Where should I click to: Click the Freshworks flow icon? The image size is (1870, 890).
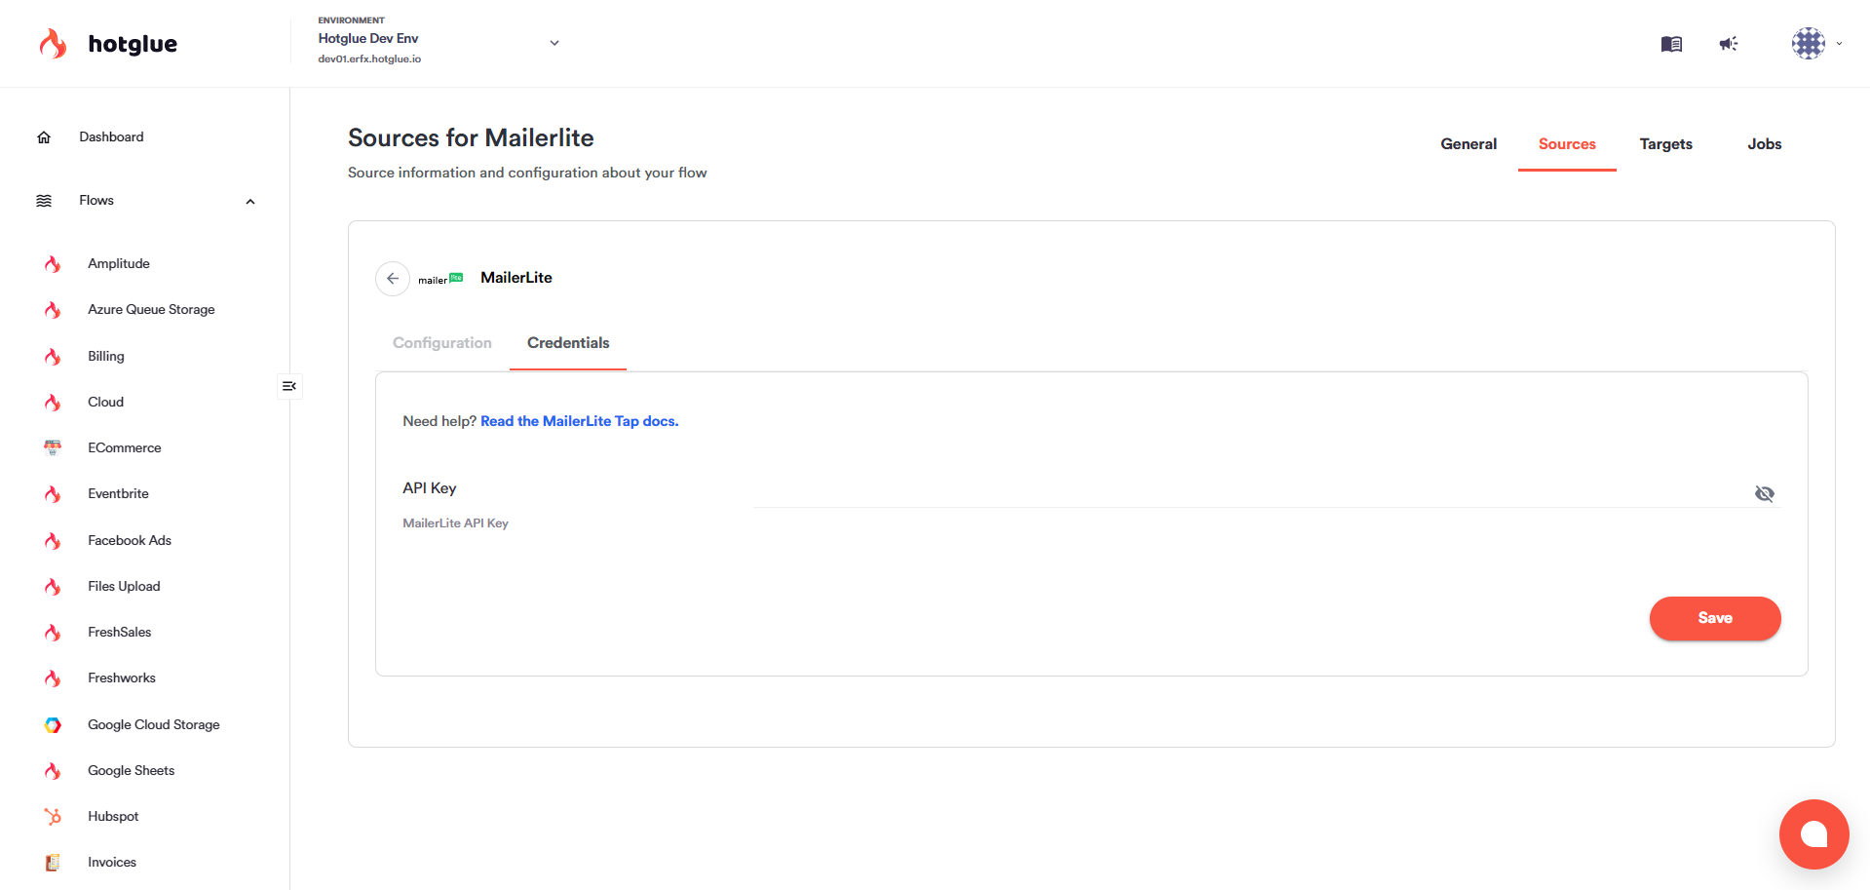(x=53, y=678)
